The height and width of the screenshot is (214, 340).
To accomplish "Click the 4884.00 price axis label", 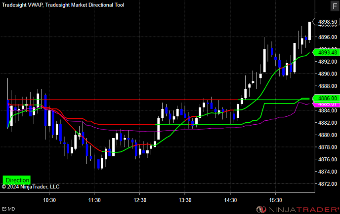I will point(328,110).
